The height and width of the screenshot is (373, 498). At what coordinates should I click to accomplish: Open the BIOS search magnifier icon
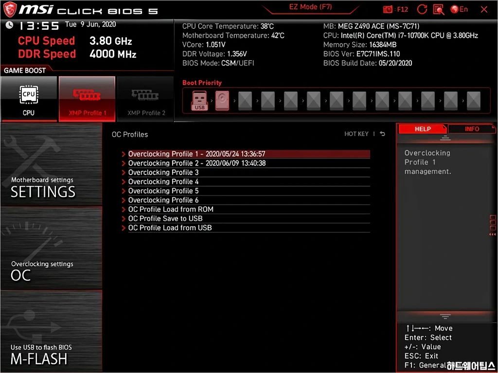pyautogui.click(x=439, y=9)
